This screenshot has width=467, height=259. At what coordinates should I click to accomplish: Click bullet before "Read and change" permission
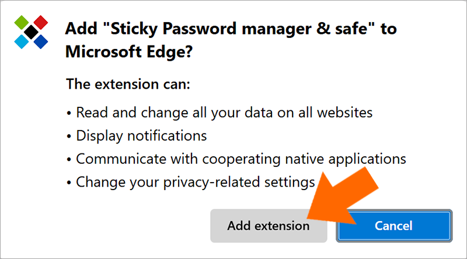pyautogui.click(x=69, y=113)
